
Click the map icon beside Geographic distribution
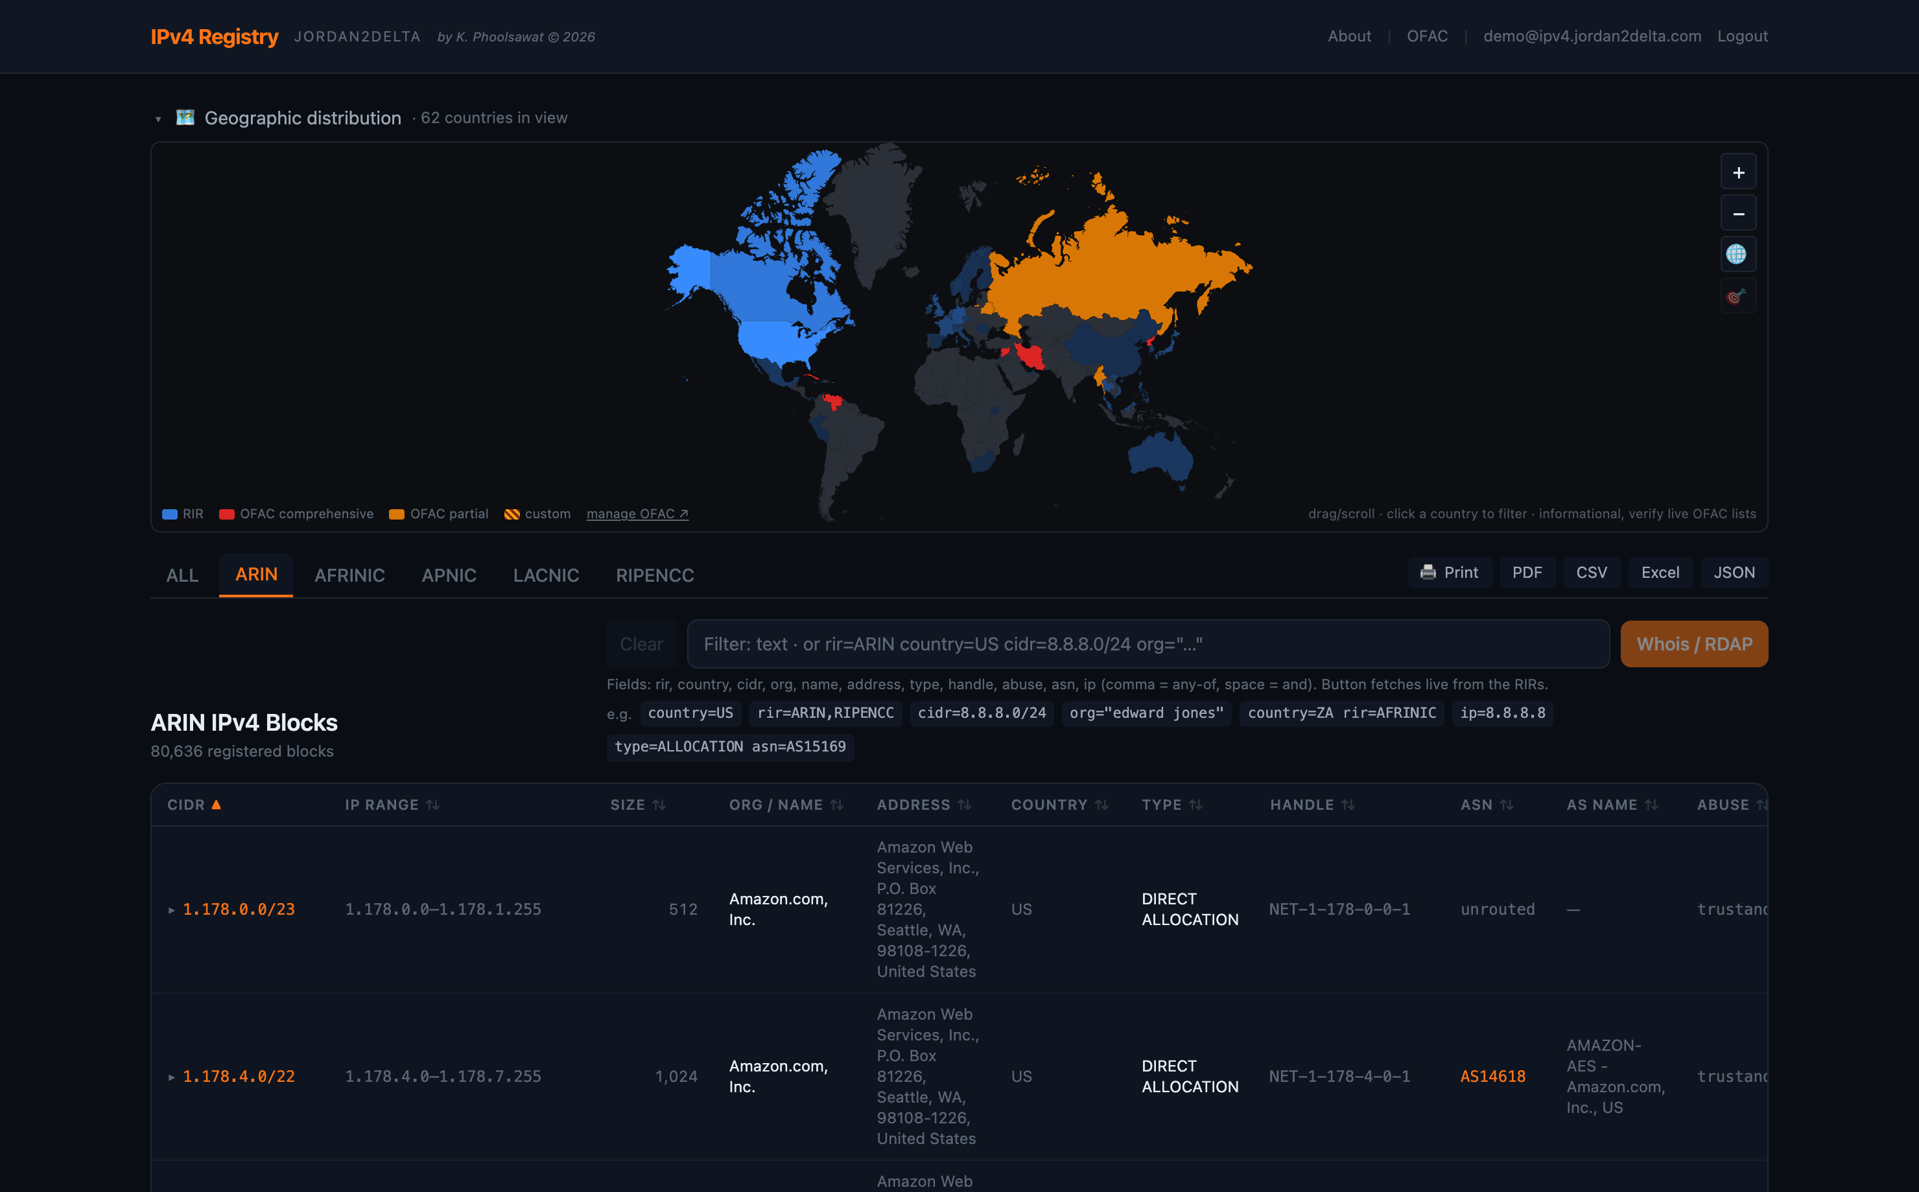pyautogui.click(x=185, y=117)
